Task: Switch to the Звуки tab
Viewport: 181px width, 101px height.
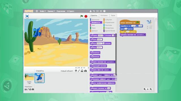Action: pos(113,15)
